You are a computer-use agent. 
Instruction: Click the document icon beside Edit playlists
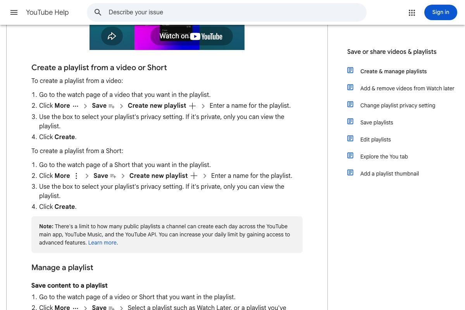[x=350, y=138]
